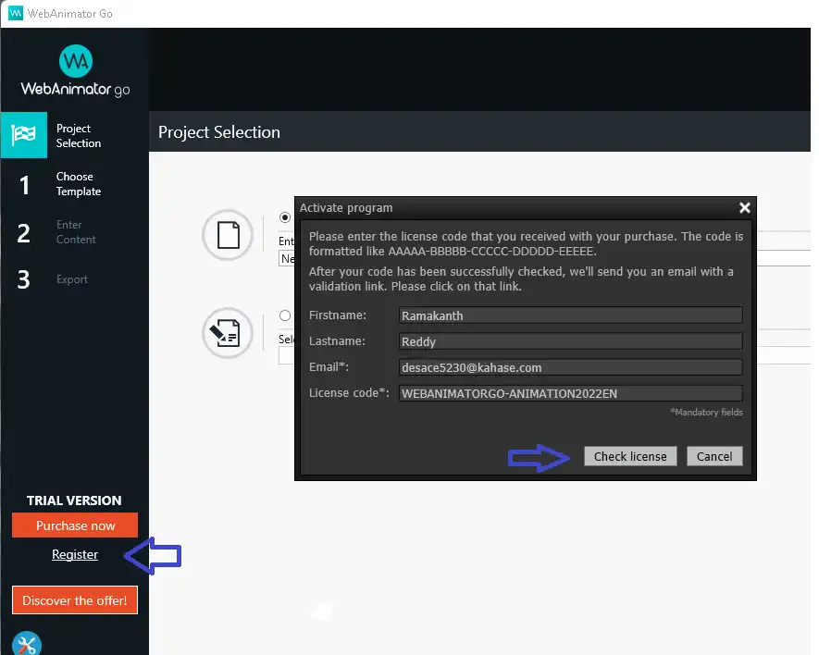Click the WebAnimator go logo in sidebar

[x=75, y=71]
